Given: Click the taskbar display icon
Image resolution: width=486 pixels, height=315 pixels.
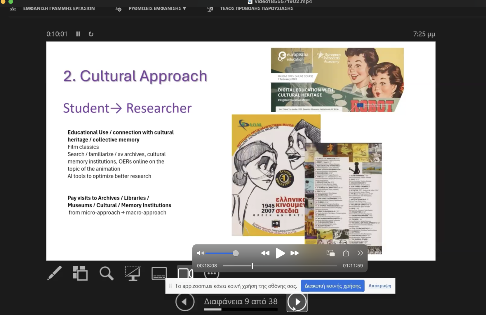Looking at the screenshot, I should 13,9.
